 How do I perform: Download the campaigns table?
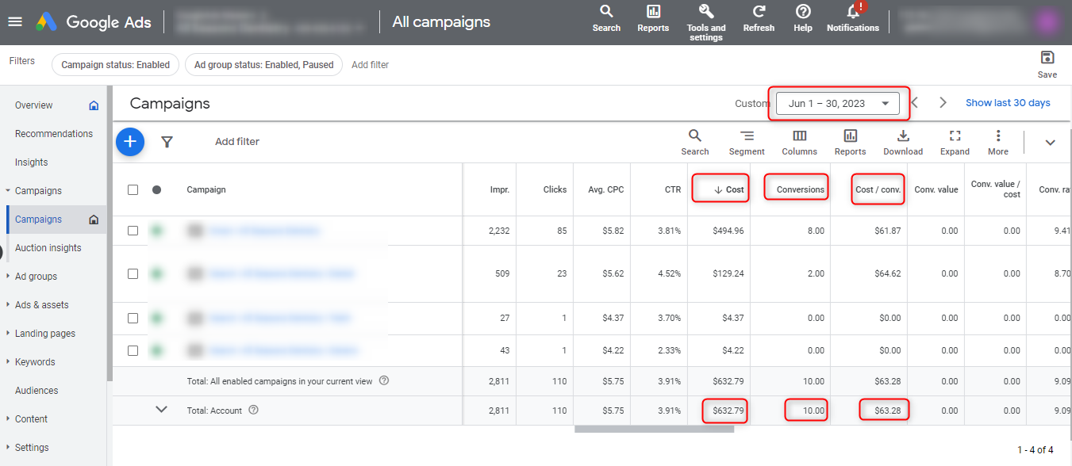tap(903, 142)
